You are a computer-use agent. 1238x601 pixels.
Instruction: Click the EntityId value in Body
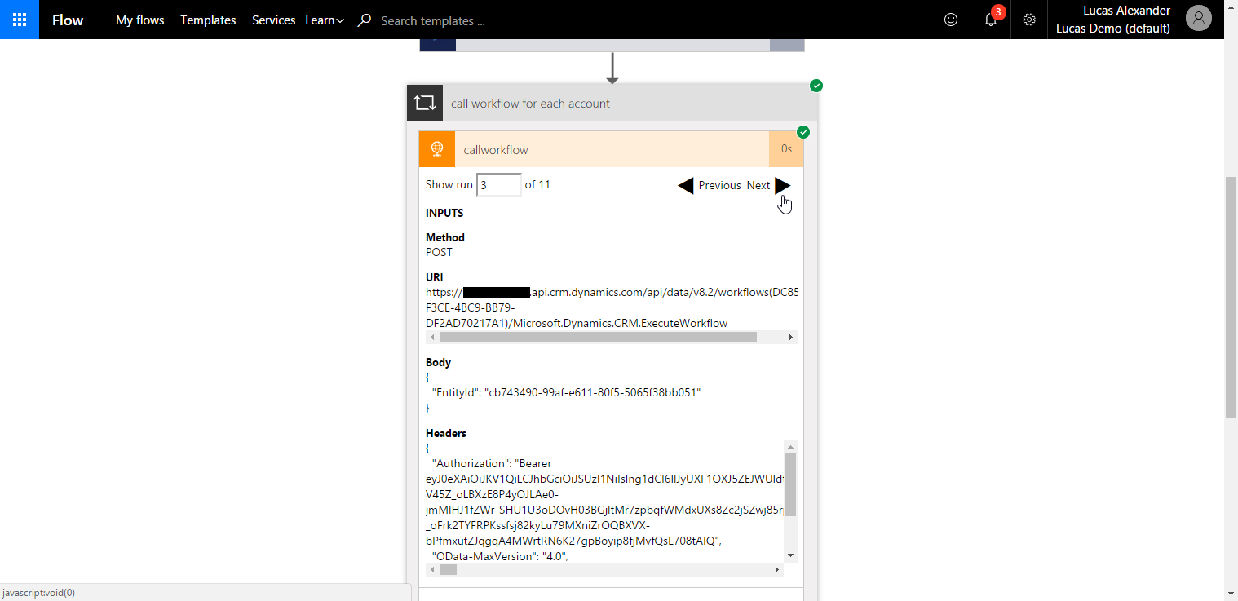pos(593,392)
